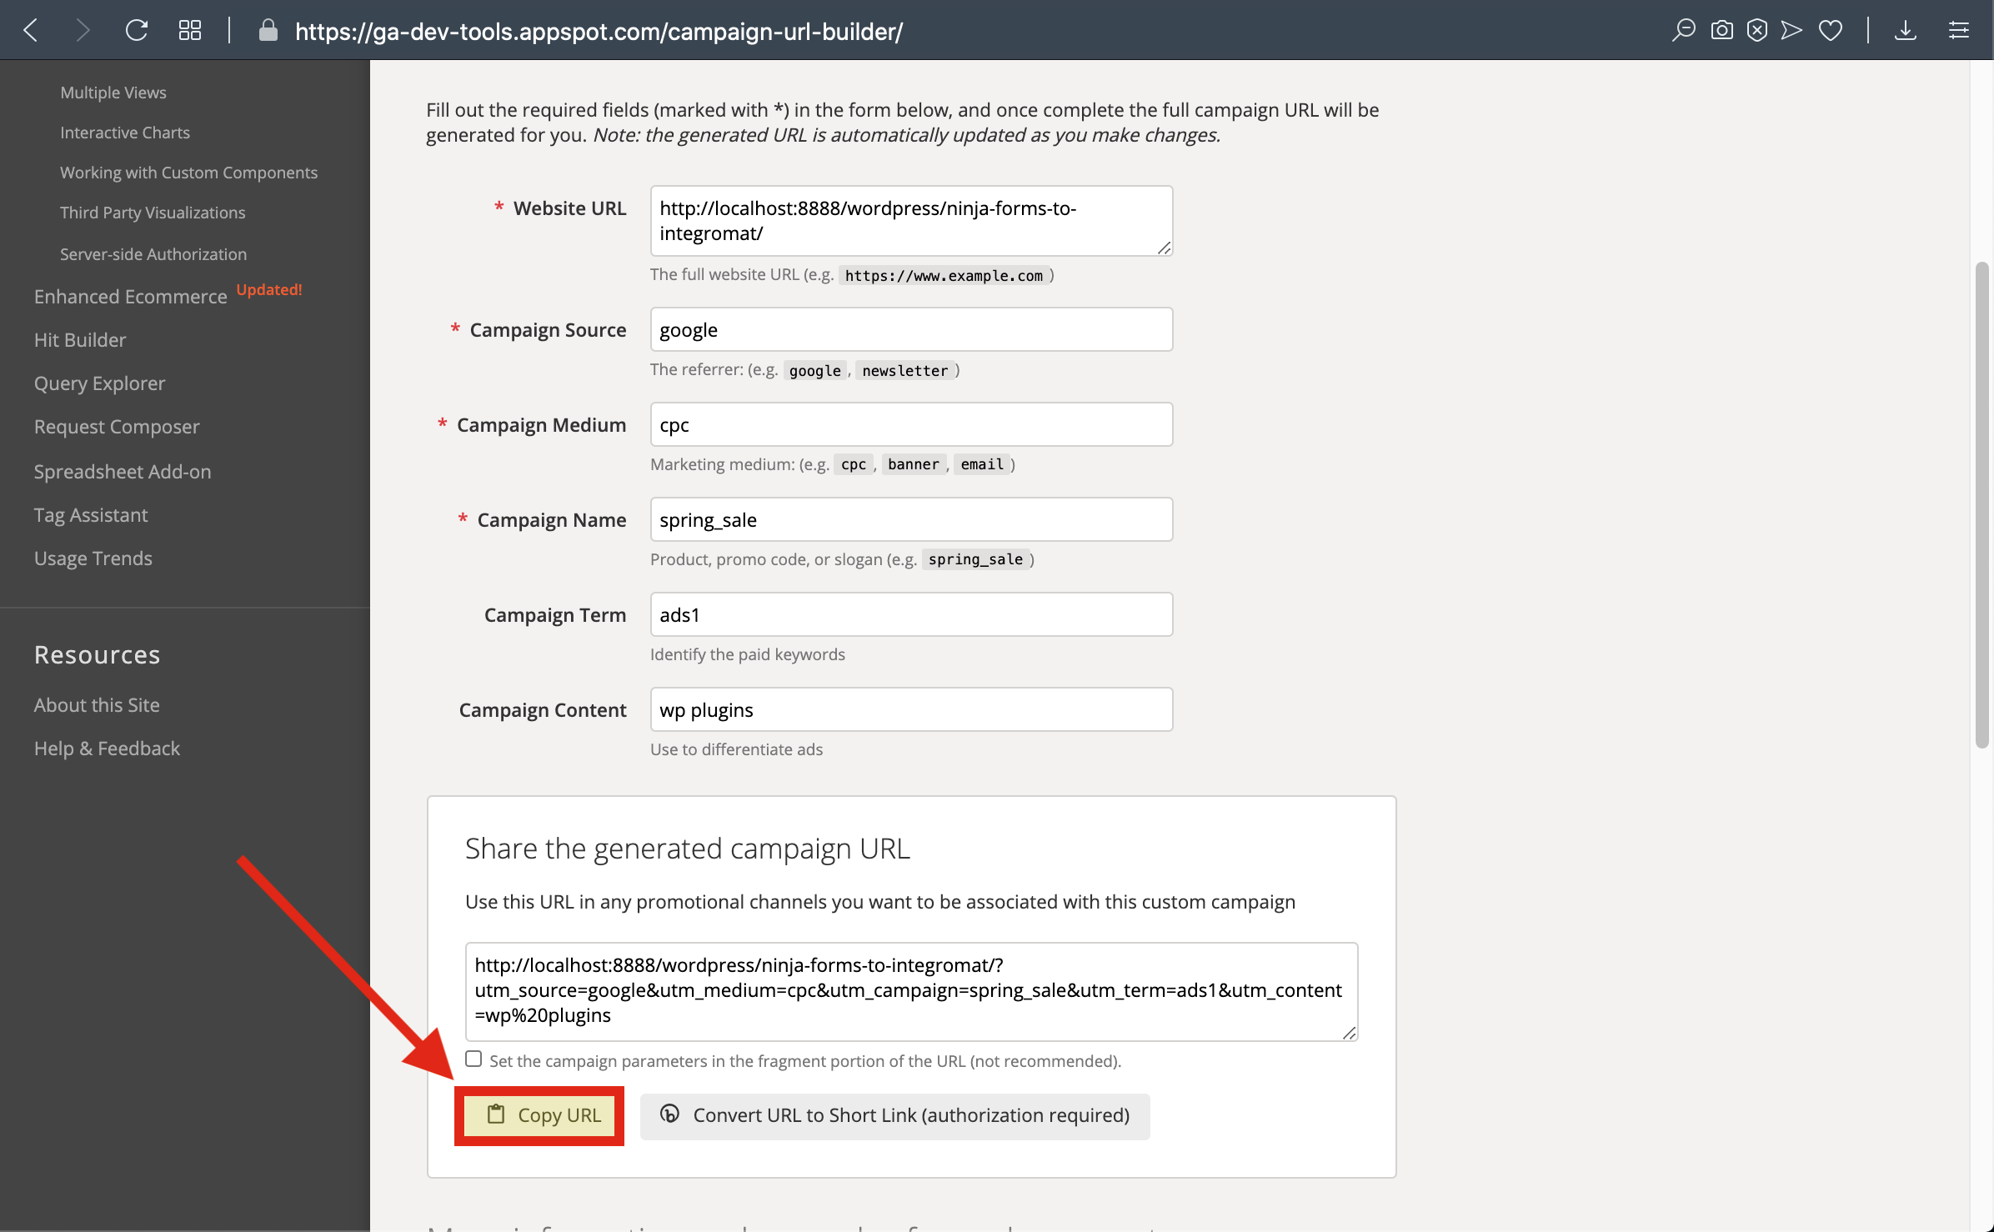Image resolution: width=1994 pixels, height=1232 pixels.
Task: Click the Help and Feedback link
Action: [107, 746]
